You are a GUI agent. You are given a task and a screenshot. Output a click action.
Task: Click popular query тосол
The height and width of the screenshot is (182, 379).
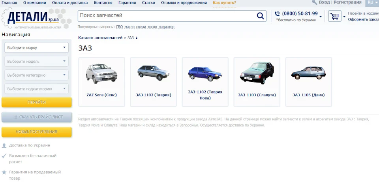(x=152, y=27)
